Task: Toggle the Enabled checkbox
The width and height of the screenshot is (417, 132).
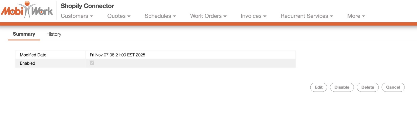Action: tap(92, 63)
